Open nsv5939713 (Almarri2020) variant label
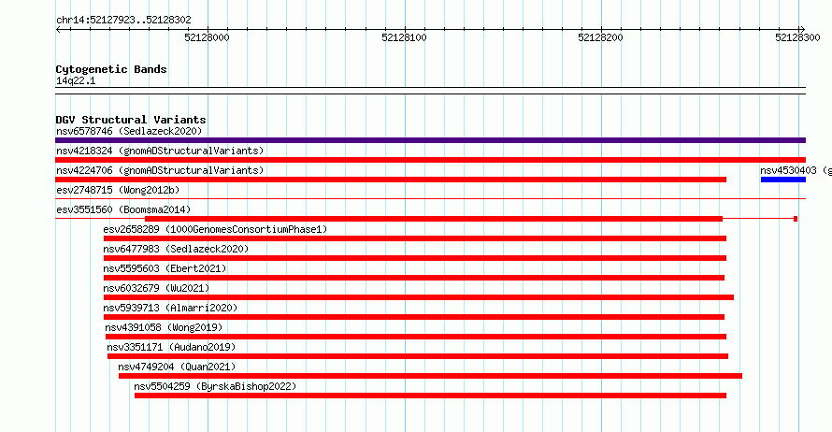 coord(170,308)
